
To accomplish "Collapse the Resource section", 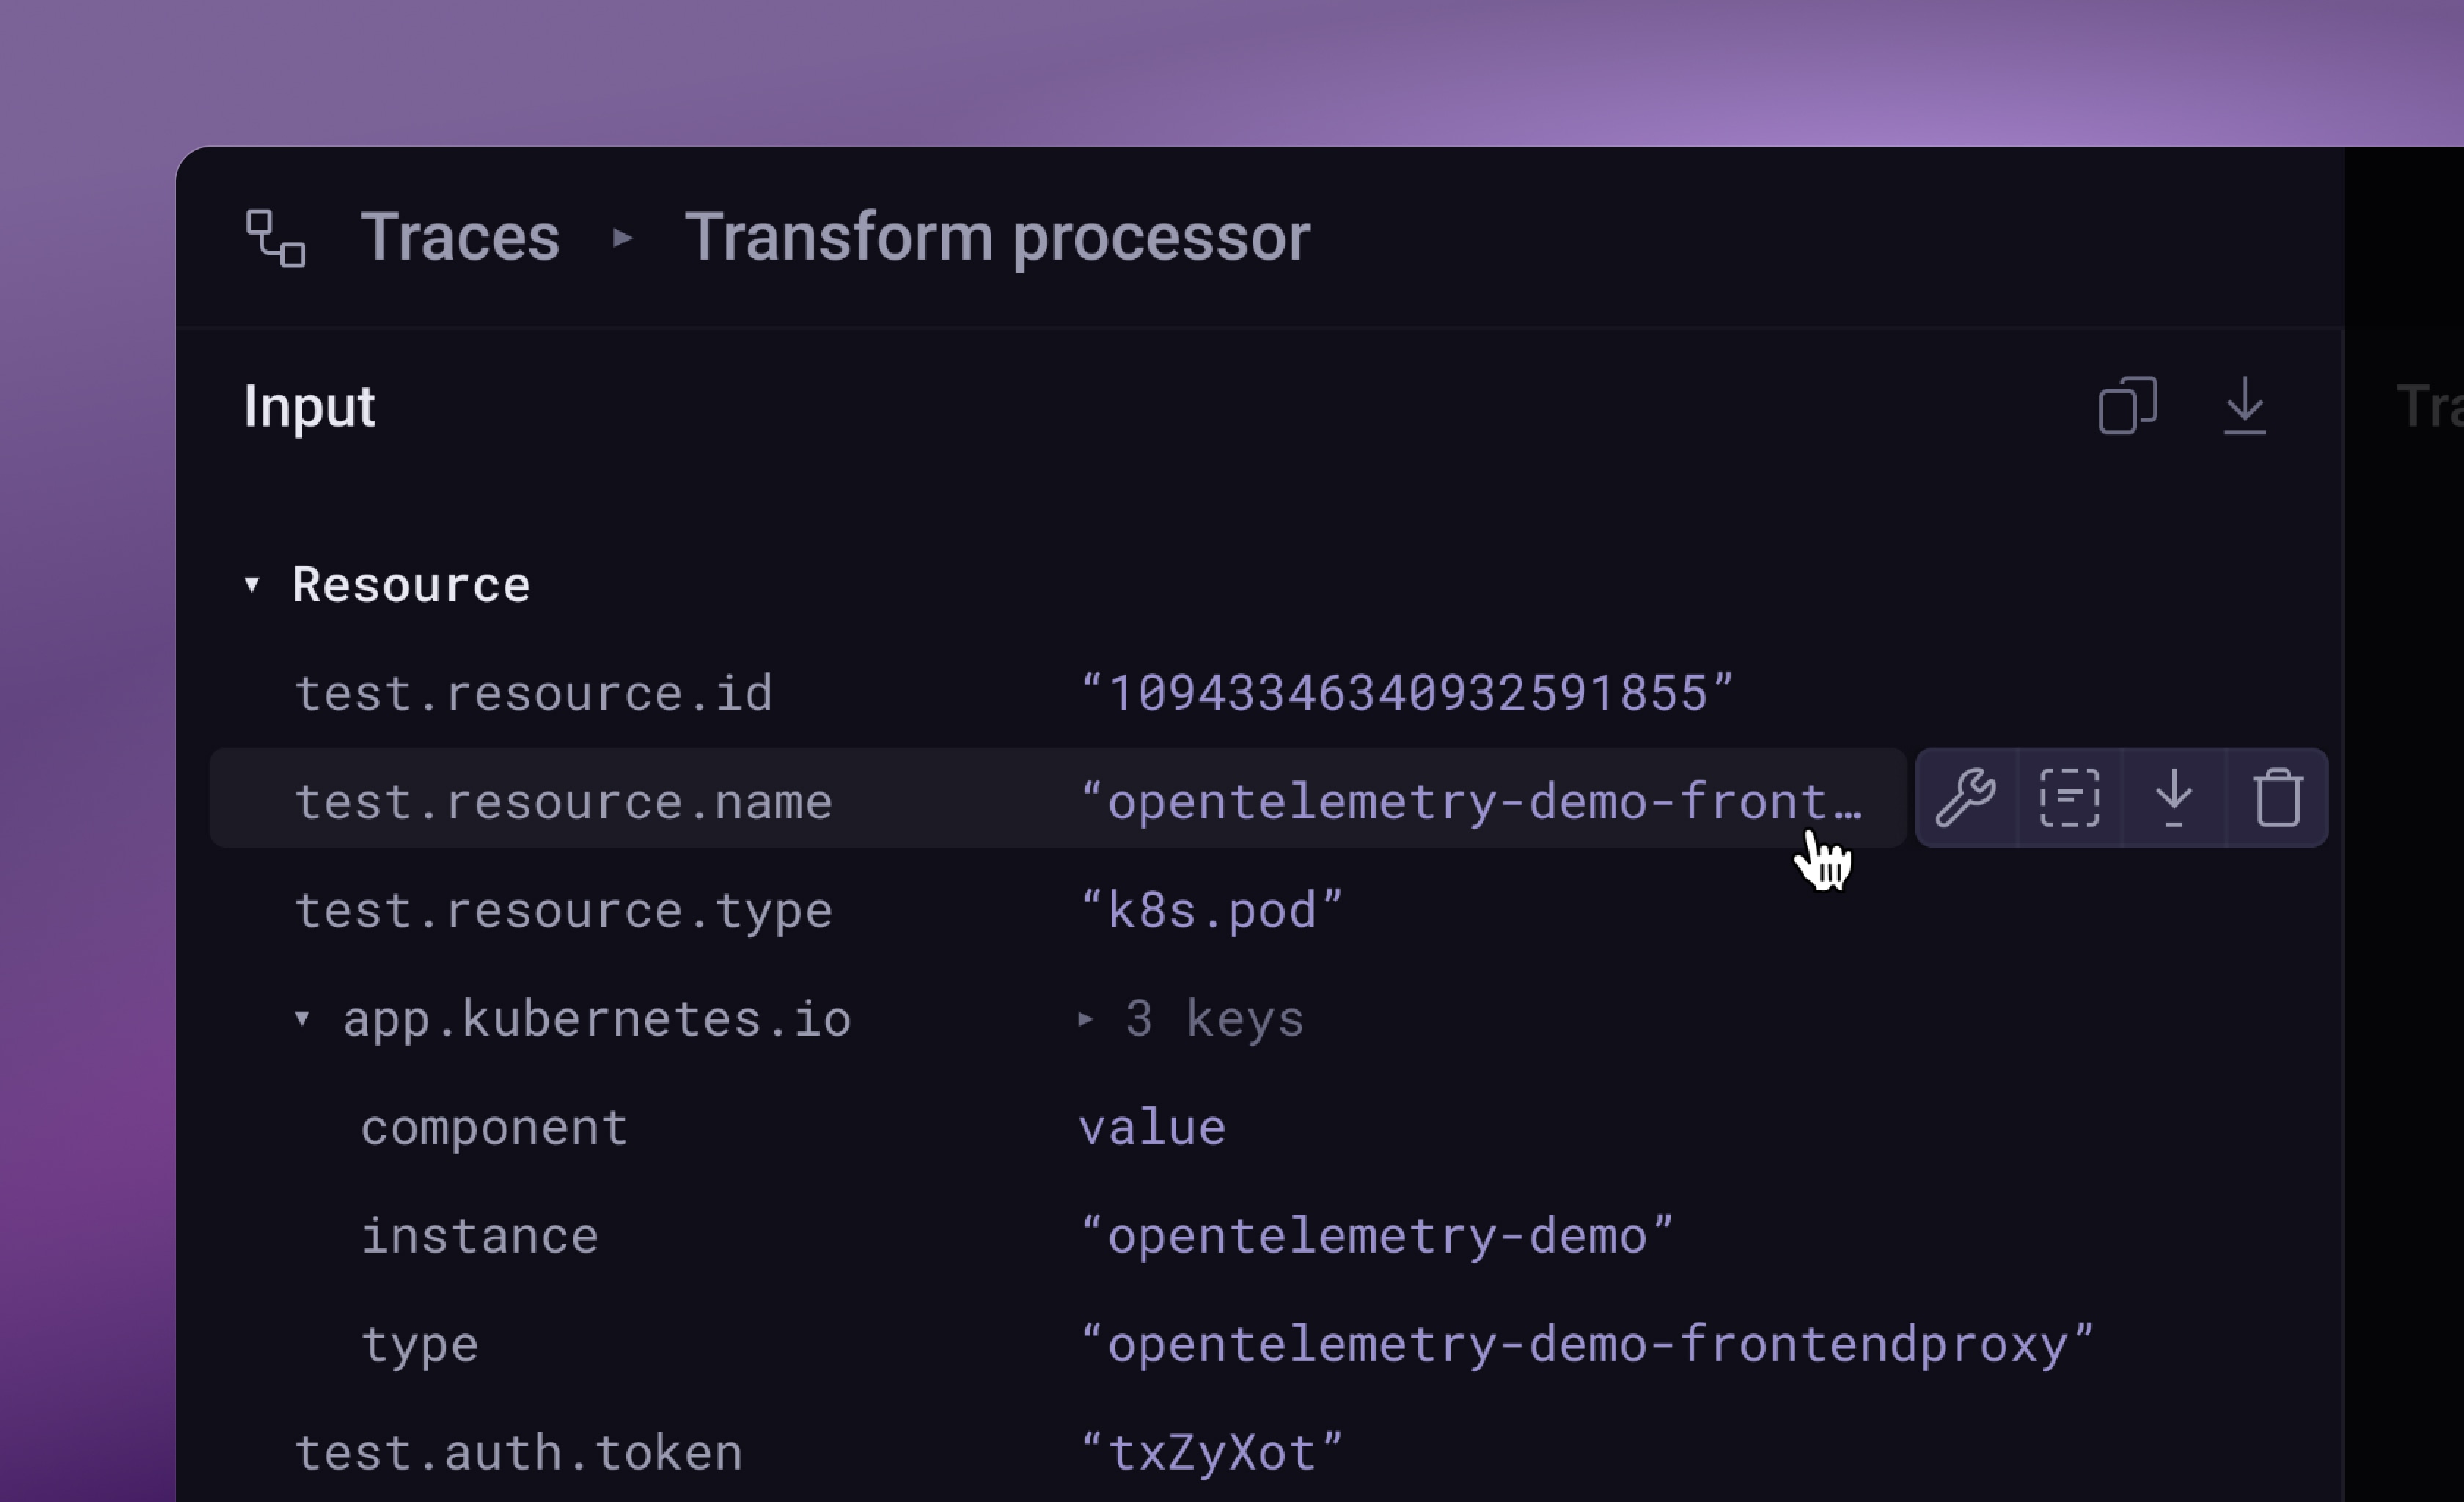I will 252,585.
